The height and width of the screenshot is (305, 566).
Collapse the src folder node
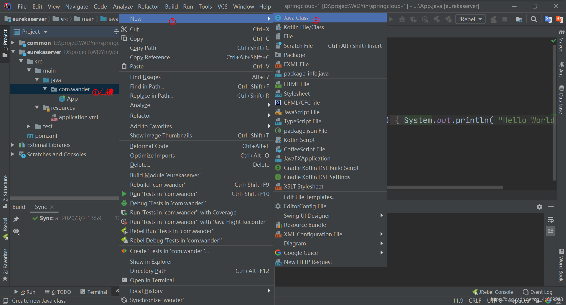coord(21,61)
